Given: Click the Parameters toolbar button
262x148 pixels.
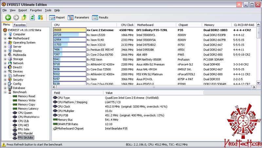Looking at the screenshot, I should point(79,17).
